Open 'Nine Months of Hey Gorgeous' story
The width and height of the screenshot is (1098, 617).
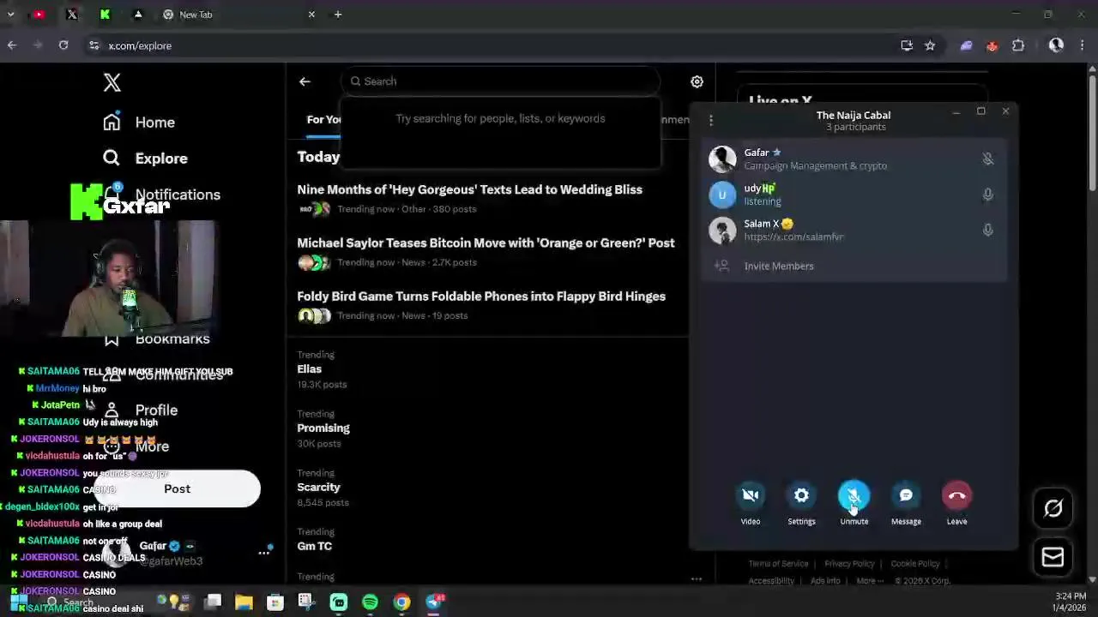click(x=469, y=189)
